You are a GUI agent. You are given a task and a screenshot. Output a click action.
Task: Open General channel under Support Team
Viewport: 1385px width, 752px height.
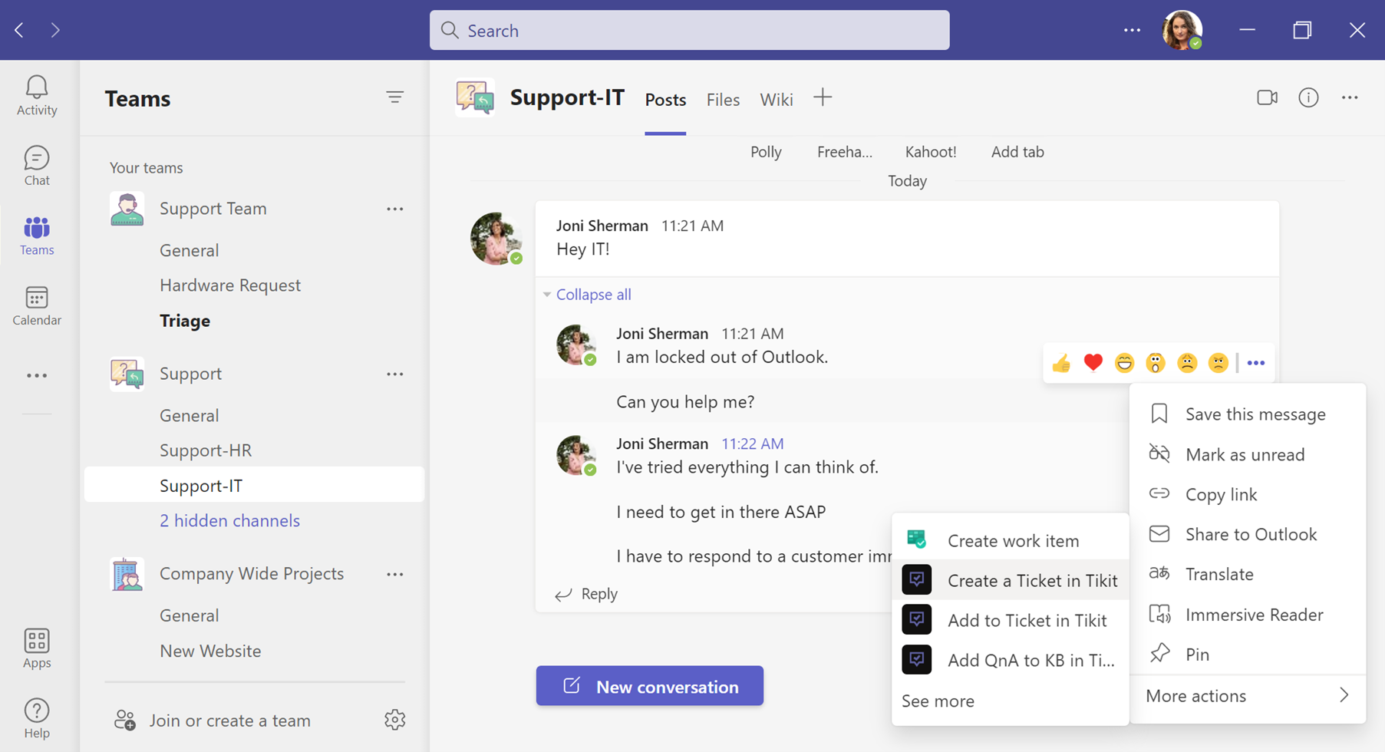coord(190,251)
